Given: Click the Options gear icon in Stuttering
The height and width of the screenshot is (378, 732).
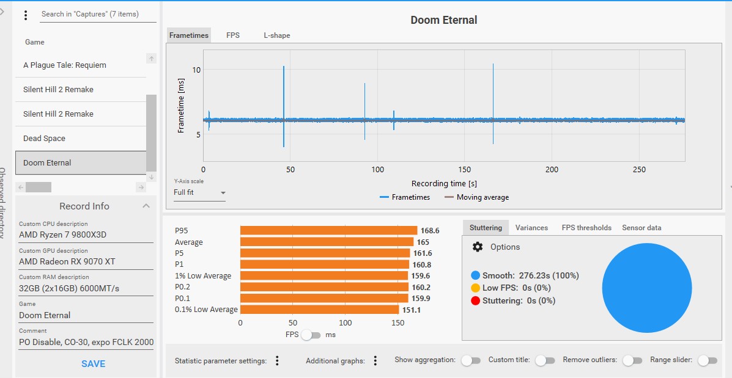Looking at the screenshot, I should pos(478,247).
